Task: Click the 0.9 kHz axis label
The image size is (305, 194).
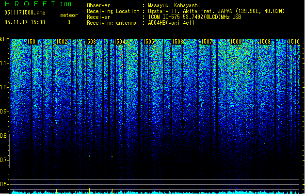Action: 4,112
